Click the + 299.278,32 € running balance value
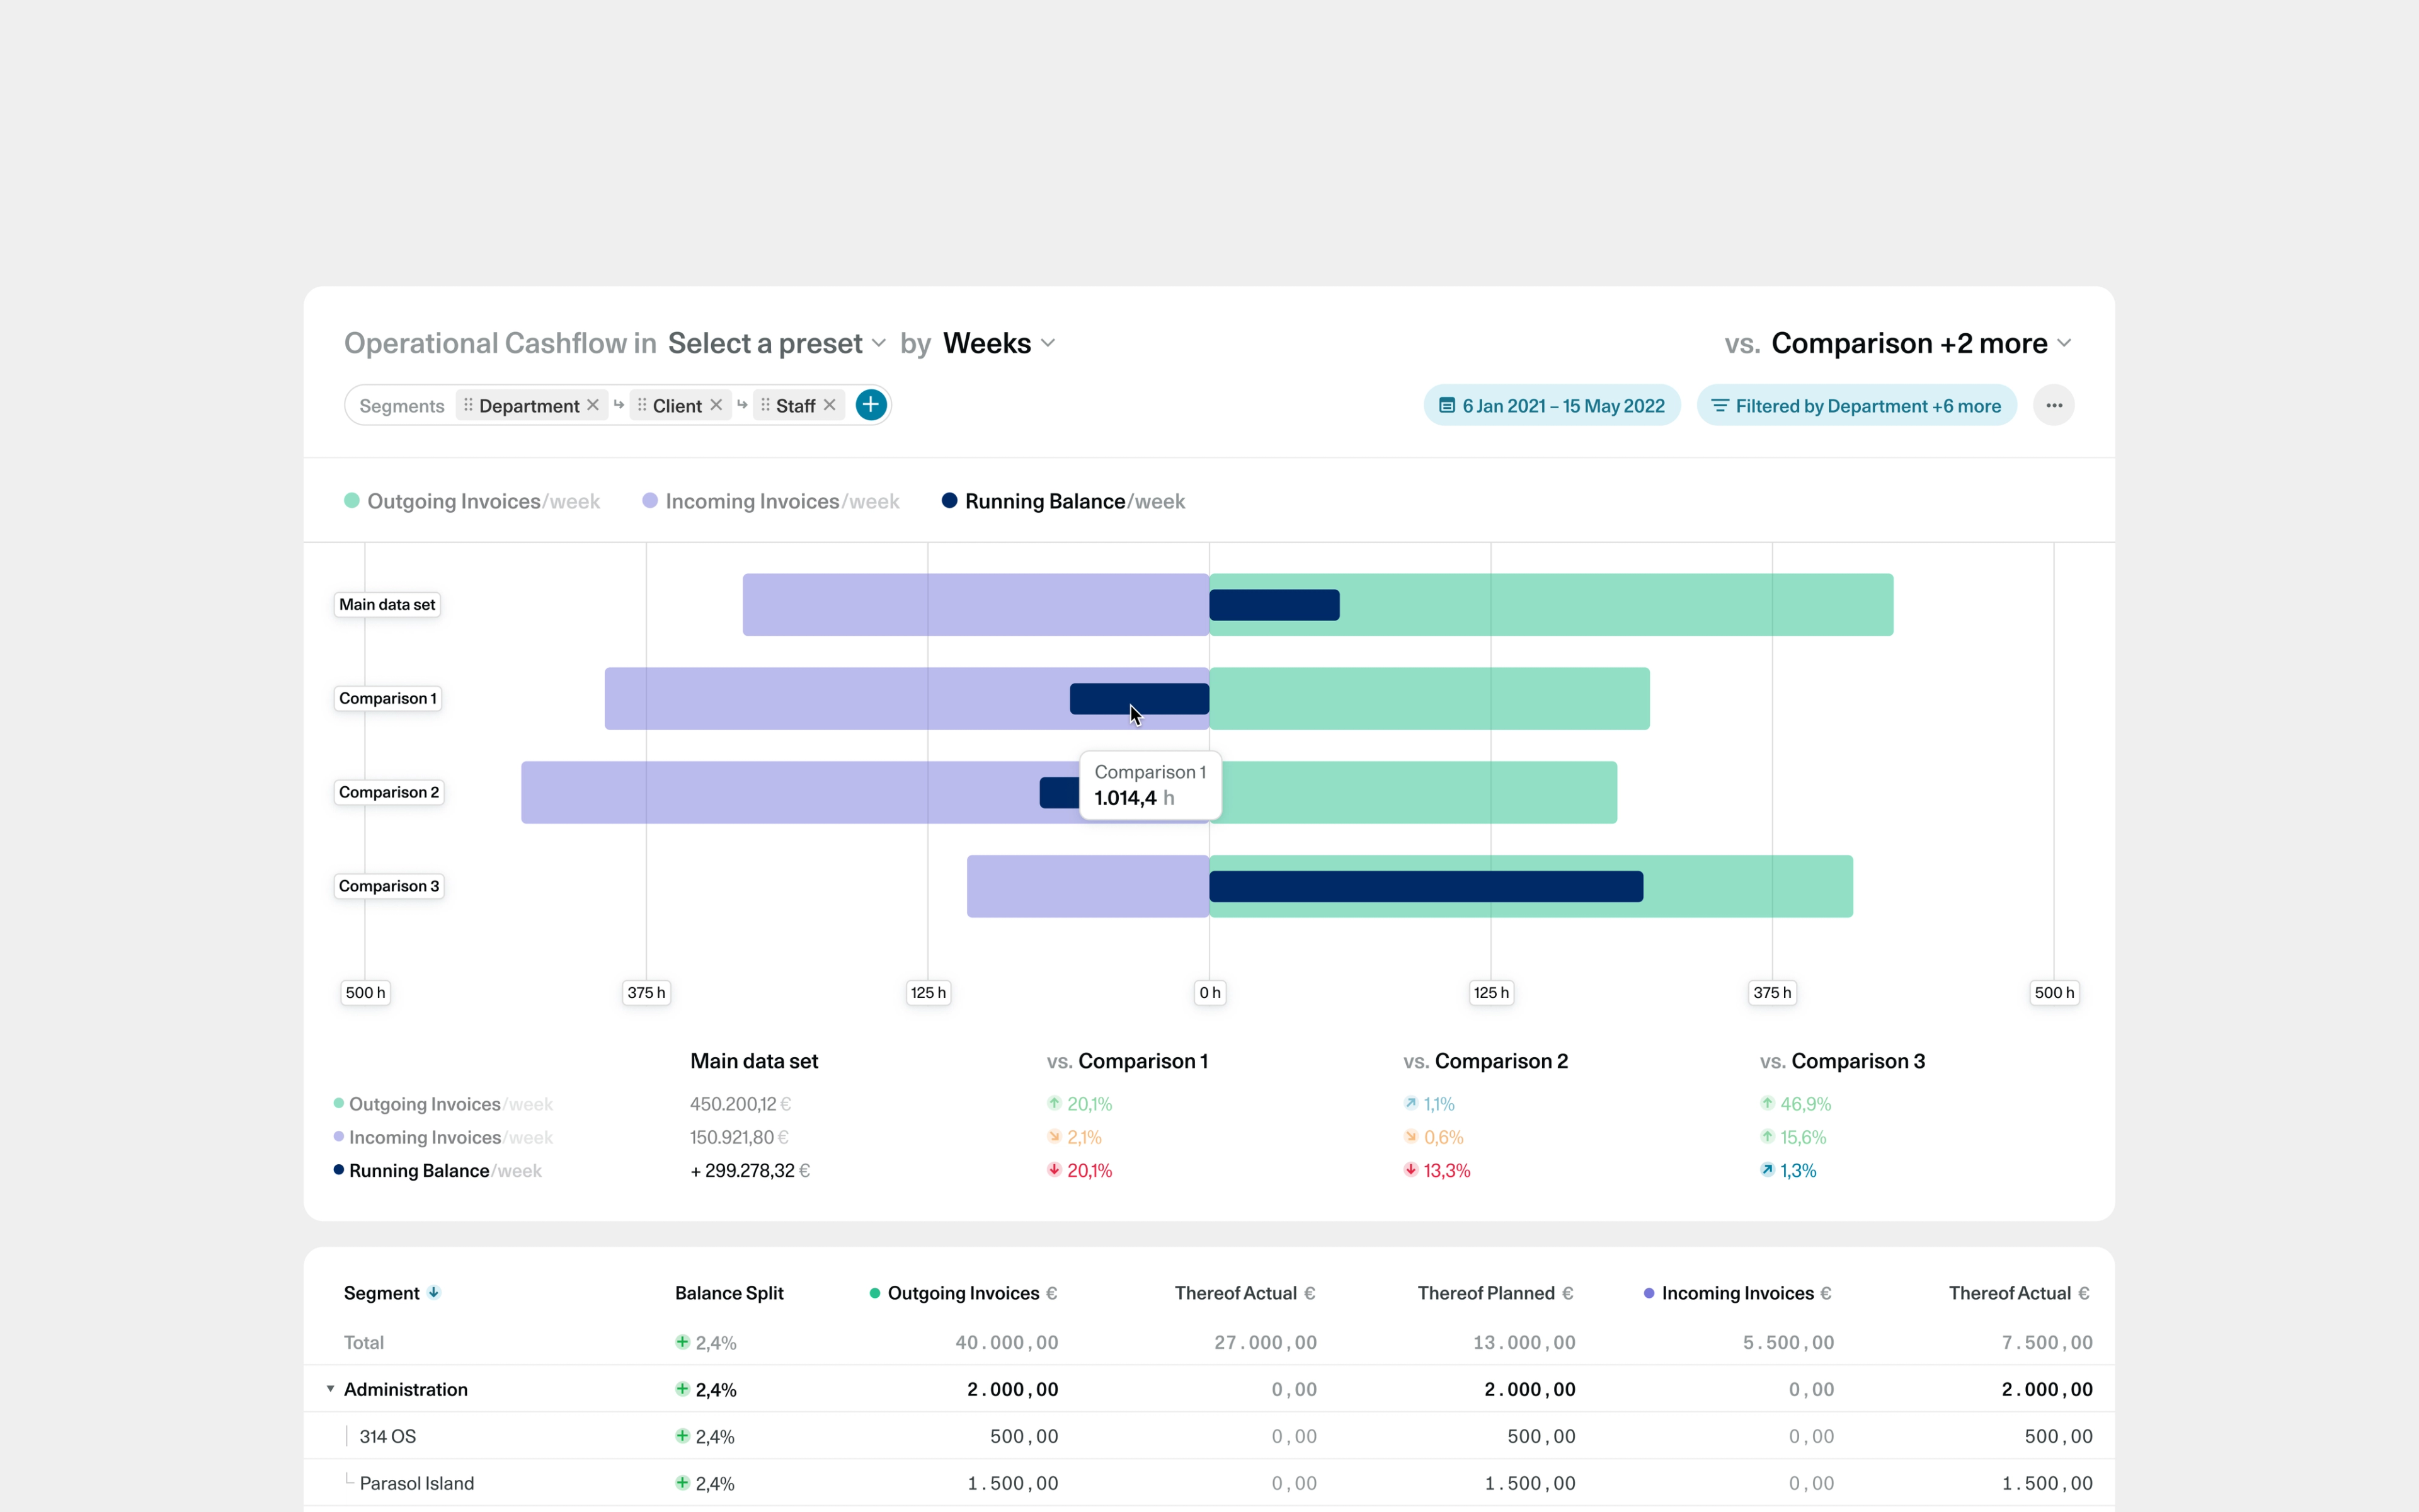This screenshot has height=1512, width=2419. click(x=750, y=1170)
